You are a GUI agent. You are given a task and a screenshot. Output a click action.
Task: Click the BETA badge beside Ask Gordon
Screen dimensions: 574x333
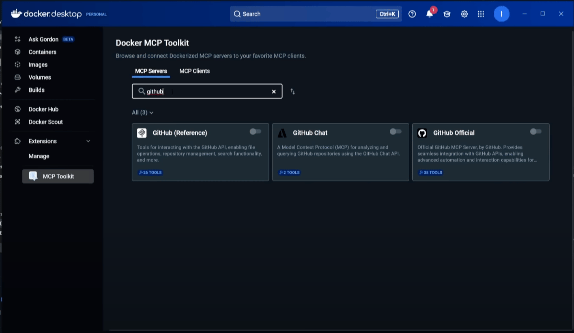pos(68,39)
